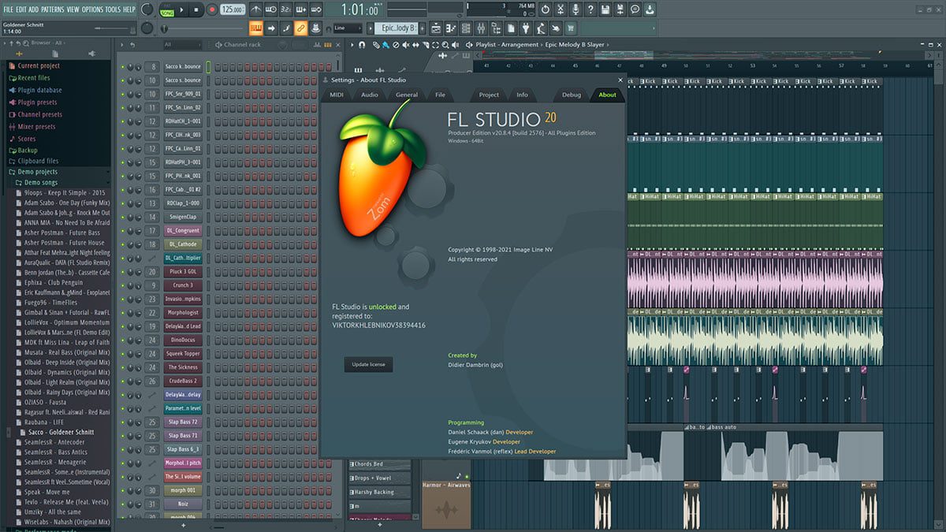Click the first step button of FPC_Ca..Linn_01
Image resolution: width=946 pixels, height=532 pixels.
click(218, 148)
